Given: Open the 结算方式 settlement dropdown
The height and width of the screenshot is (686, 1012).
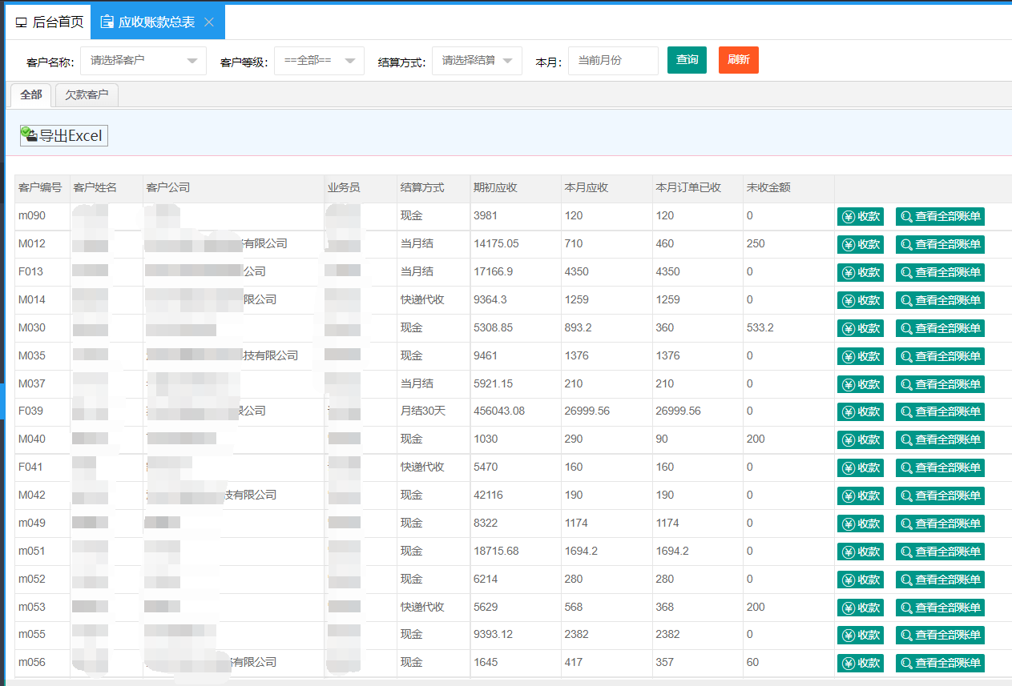Looking at the screenshot, I should (x=477, y=61).
